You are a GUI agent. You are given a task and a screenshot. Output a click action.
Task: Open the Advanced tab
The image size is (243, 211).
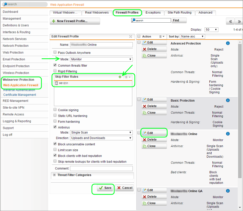(x=205, y=13)
